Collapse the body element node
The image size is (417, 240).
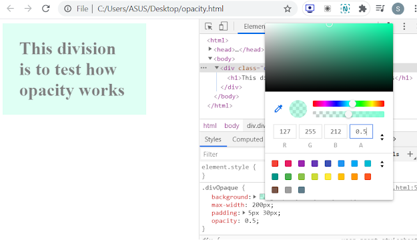pos(210,58)
